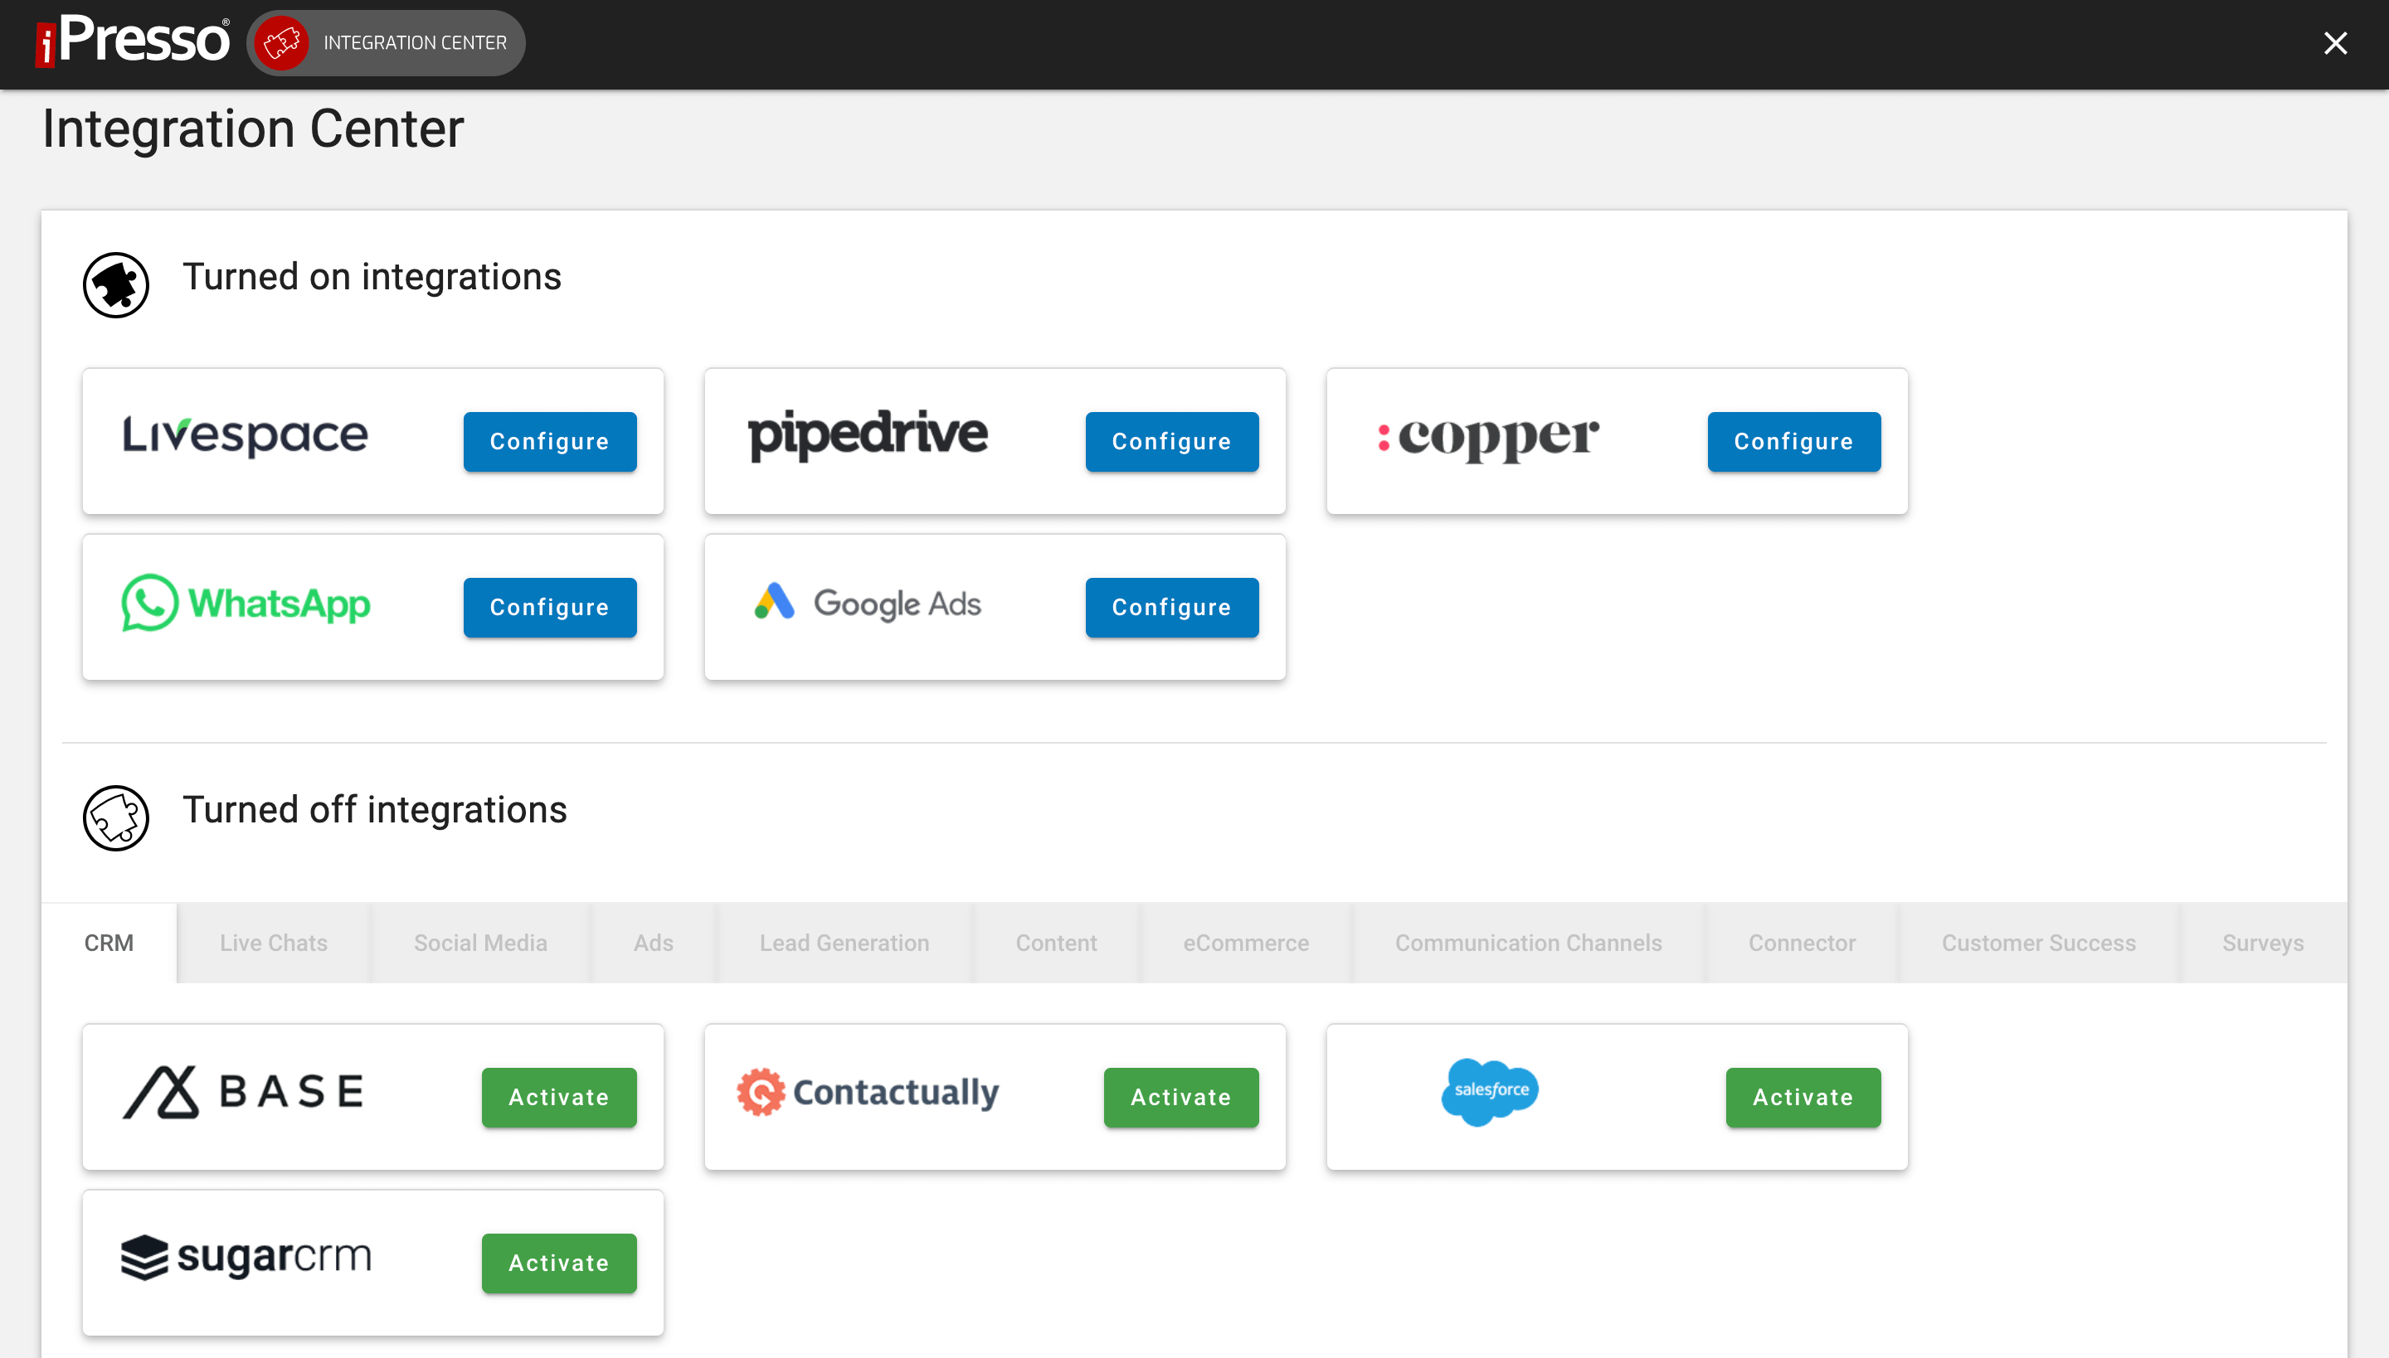Click the Integration Center puzzle icon in header

click(283, 42)
